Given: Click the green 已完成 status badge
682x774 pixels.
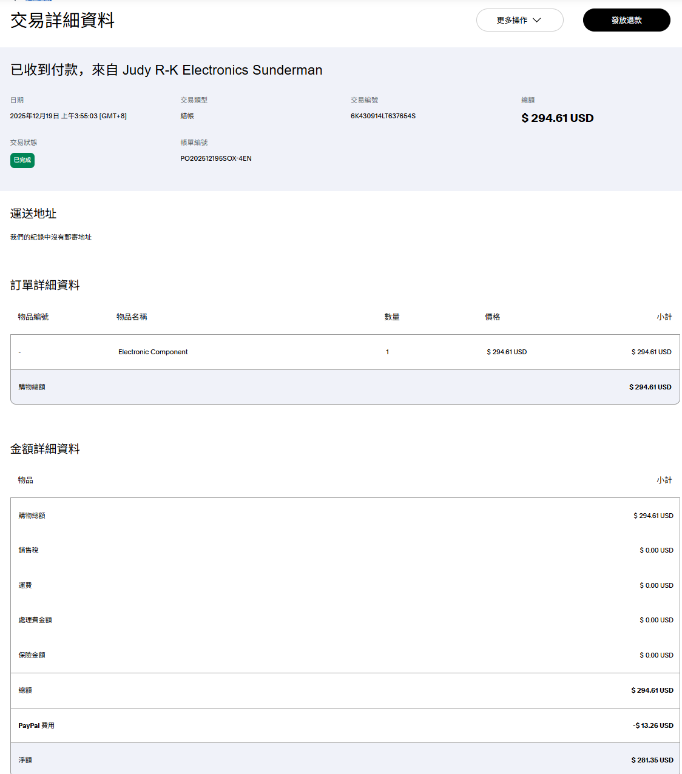Looking at the screenshot, I should tap(22, 160).
